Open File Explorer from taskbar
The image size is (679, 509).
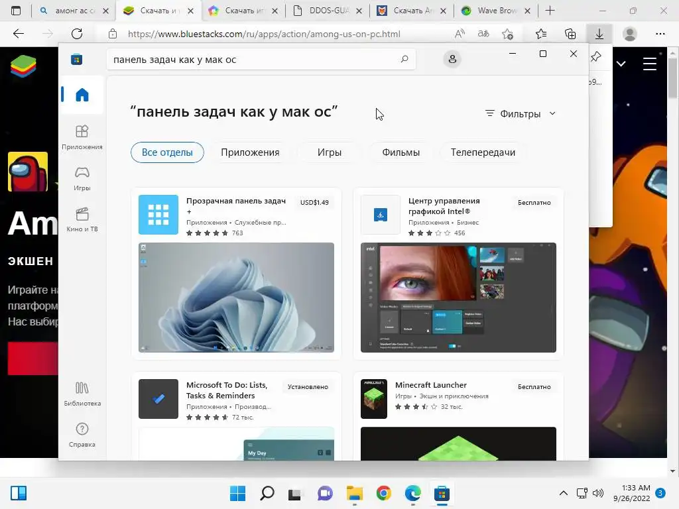click(355, 493)
